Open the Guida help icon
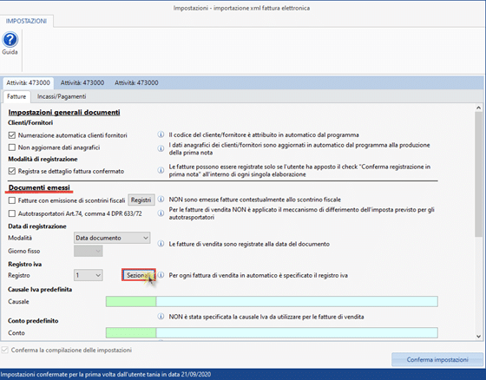Viewport: 486px width, 380px height. pyautogui.click(x=10, y=40)
